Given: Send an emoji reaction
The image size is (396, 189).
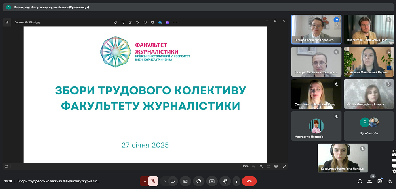Looking at the screenshot, I should click(199, 181).
